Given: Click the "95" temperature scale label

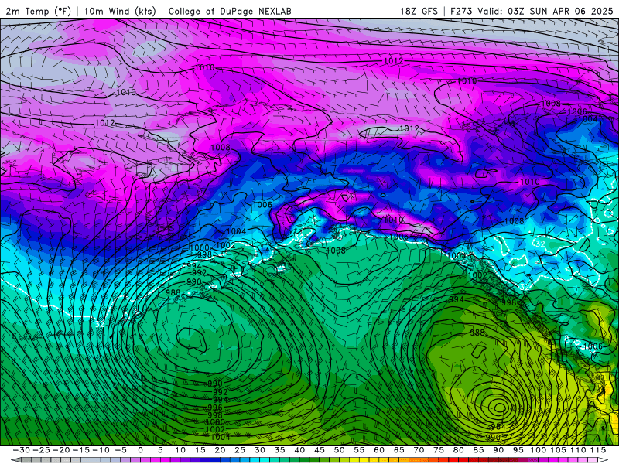Looking at the screenshot, I should [x=518, y=450].
